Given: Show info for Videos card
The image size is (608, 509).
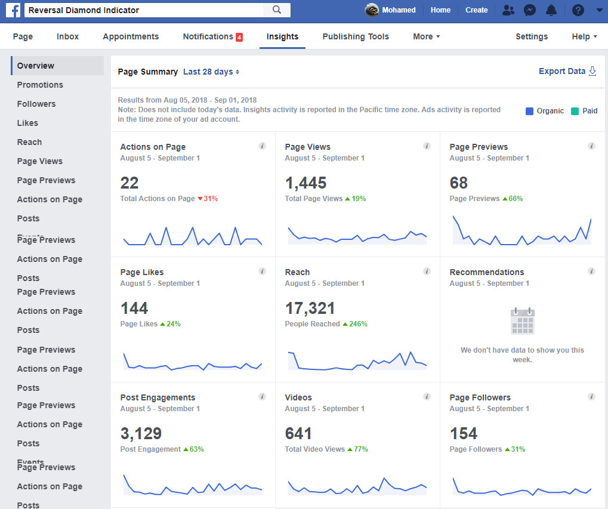Looking at the screenshot, I should [x=427, y=397].
